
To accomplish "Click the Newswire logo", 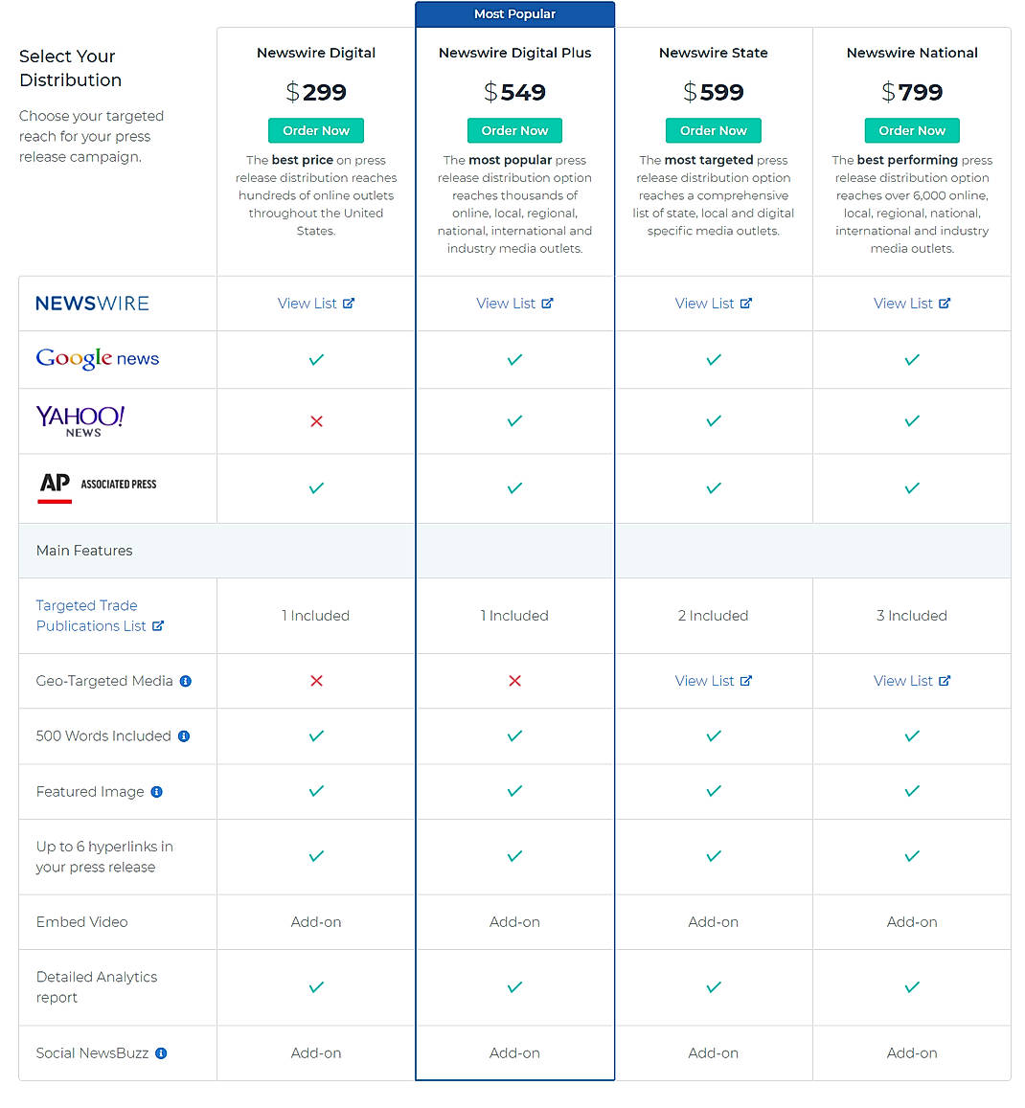I will pos(93,304).
